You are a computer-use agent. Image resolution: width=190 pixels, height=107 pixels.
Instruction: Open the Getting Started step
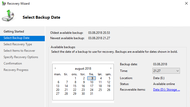pos(14,31)
